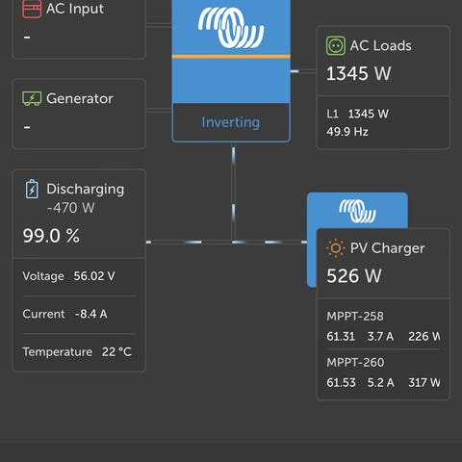Image resolution: width=462 pixels, height=462 pixels.
Task: Click the AC Loads socket icon
Action: coord(336,45)
